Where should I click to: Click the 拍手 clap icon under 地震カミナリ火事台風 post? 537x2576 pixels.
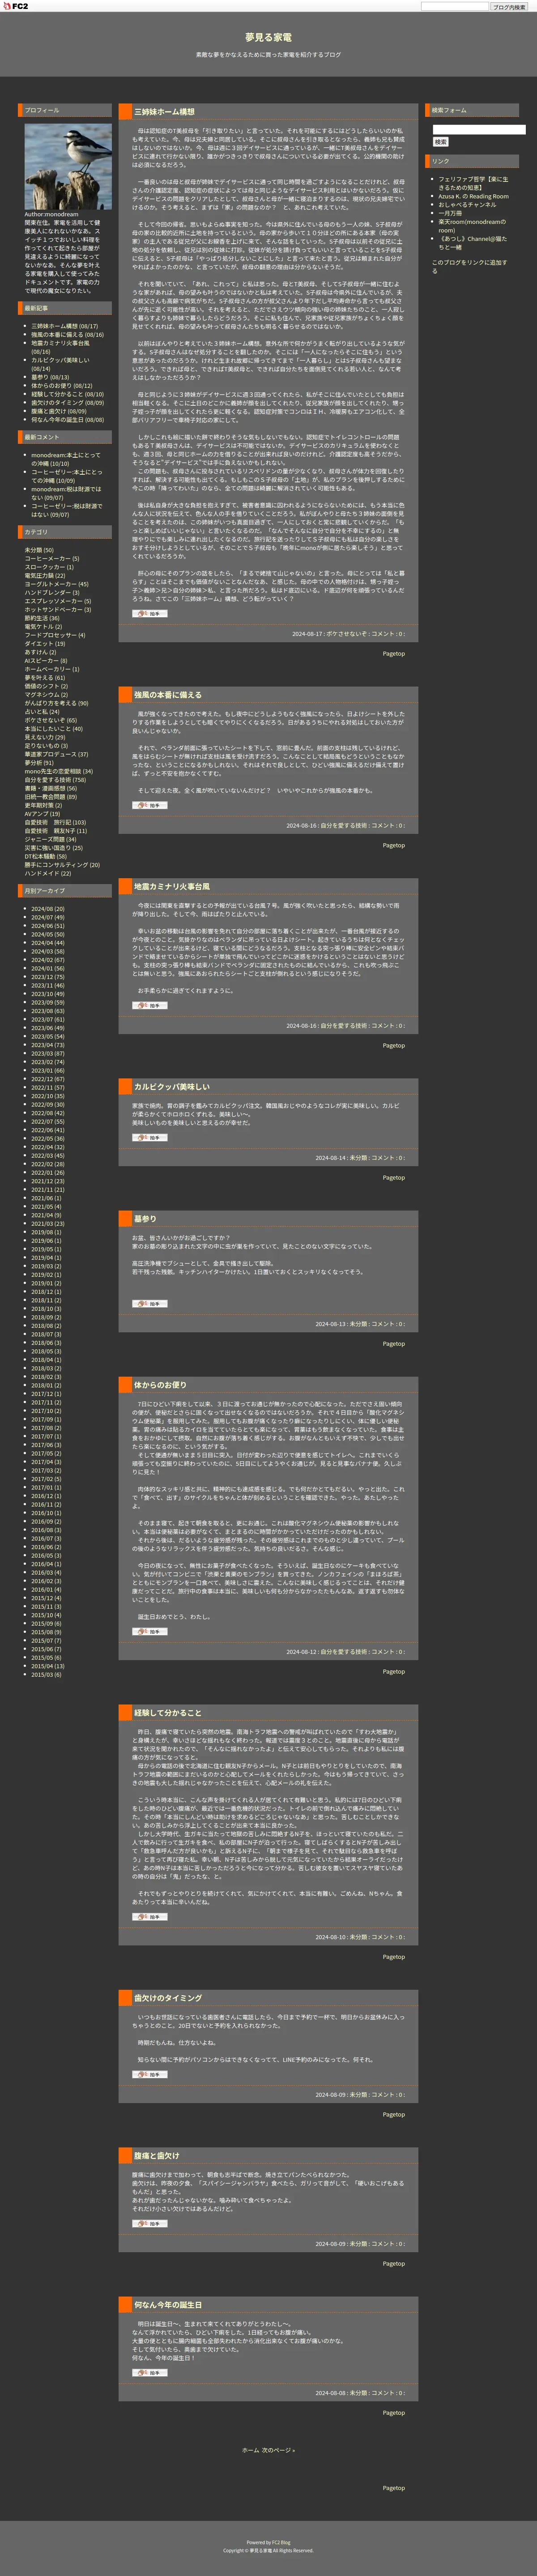[150, 1005]
